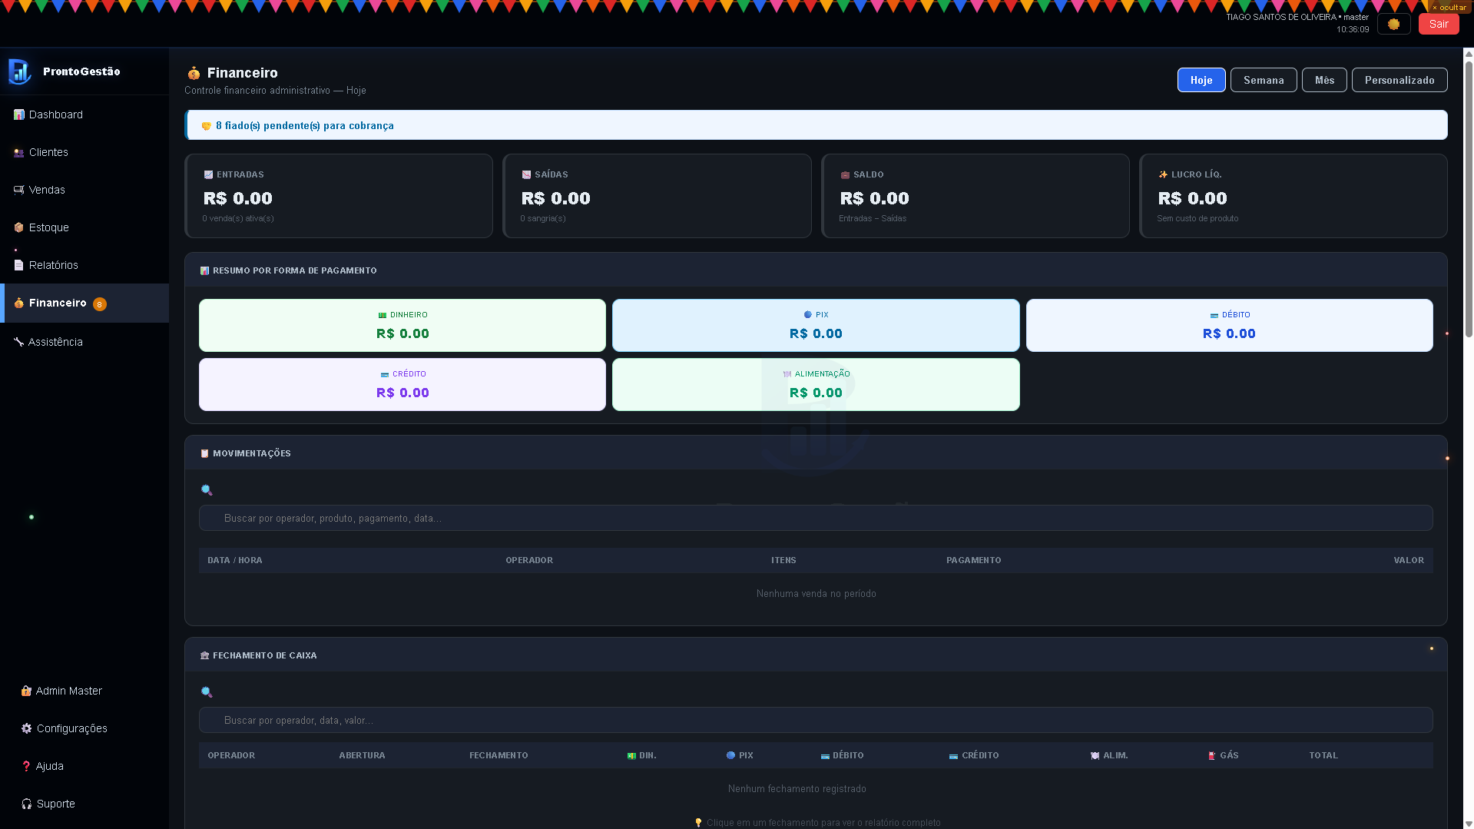This screenshot has height=829, width=1474.
Task: Click the Sair logout button
Action: click(x=1439, y=24)
